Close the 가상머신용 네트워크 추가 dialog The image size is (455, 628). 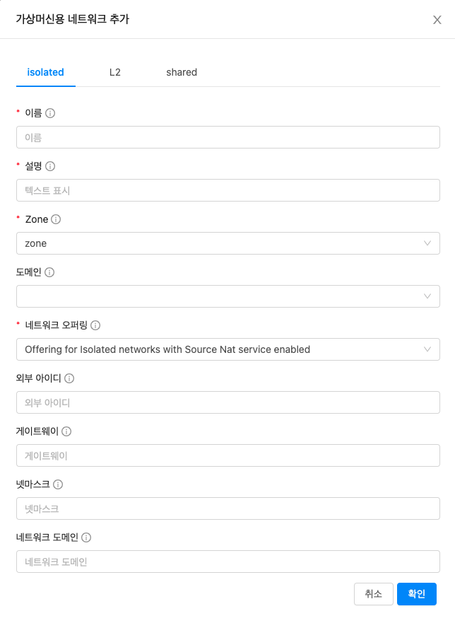click(437, 20)
